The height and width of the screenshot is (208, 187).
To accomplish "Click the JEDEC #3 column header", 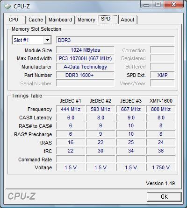I will click(x=131, y=101).
